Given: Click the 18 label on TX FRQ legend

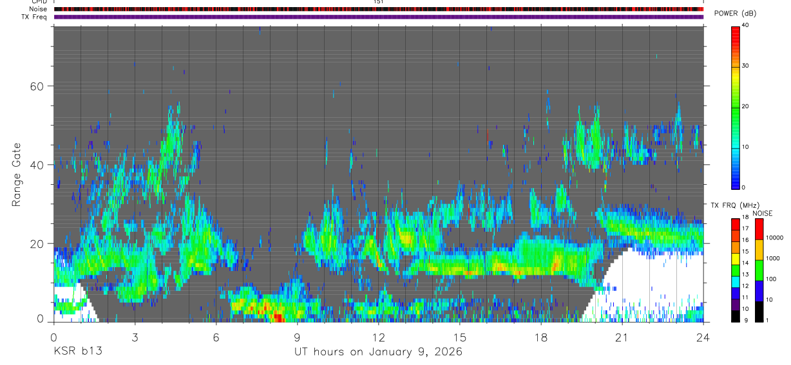Looking at the screenshot, I should tap(745, 217).
